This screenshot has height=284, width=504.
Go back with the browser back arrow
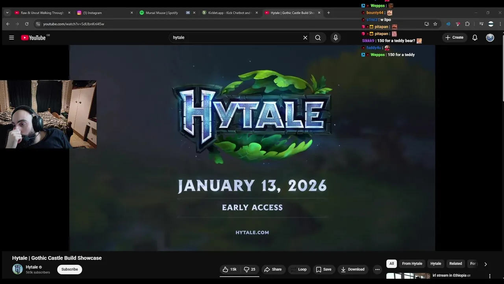click(8, 24)
